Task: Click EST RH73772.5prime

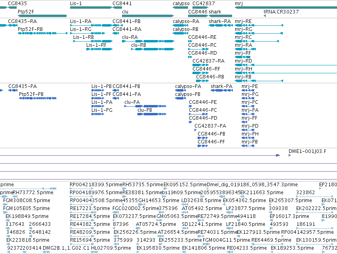Action: (x=15, y=197)
